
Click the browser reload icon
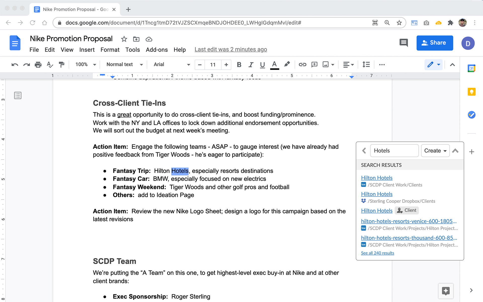click(32, 23)
